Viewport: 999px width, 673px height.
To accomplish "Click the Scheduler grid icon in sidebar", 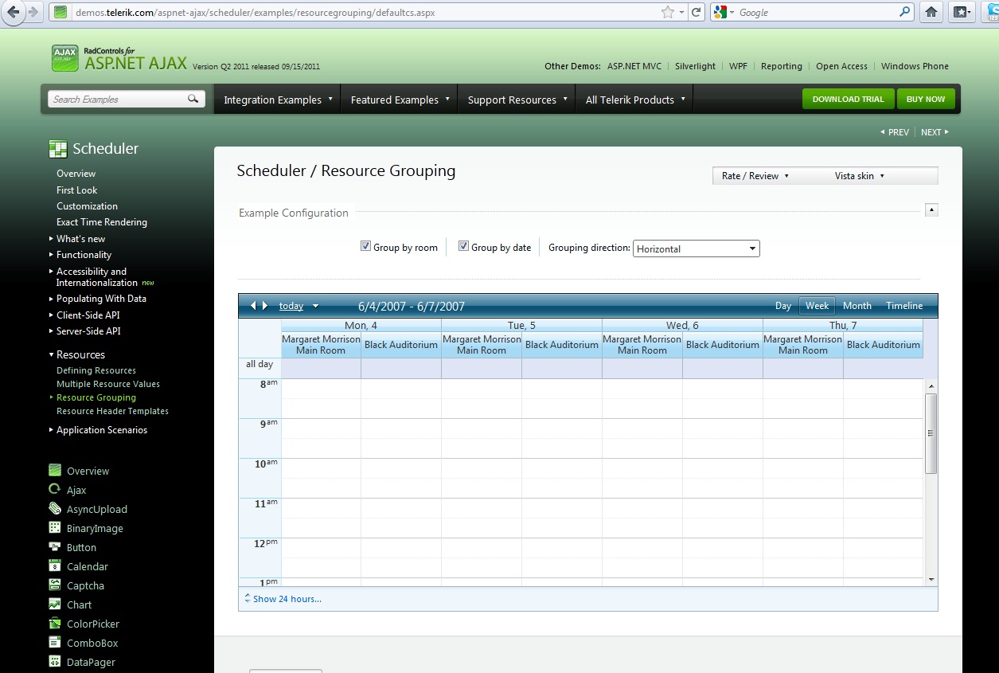I will (x=58, y=149).
